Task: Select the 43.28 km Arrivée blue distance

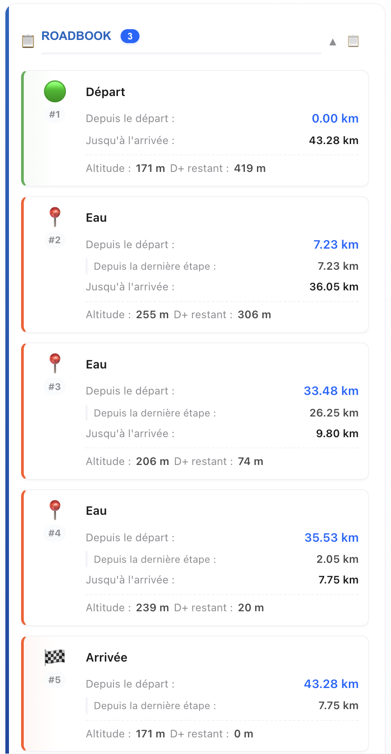Action: tap(331, 684)
